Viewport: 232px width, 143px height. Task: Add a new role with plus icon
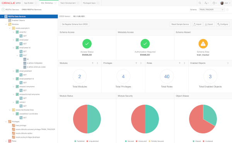click(180, 63)
